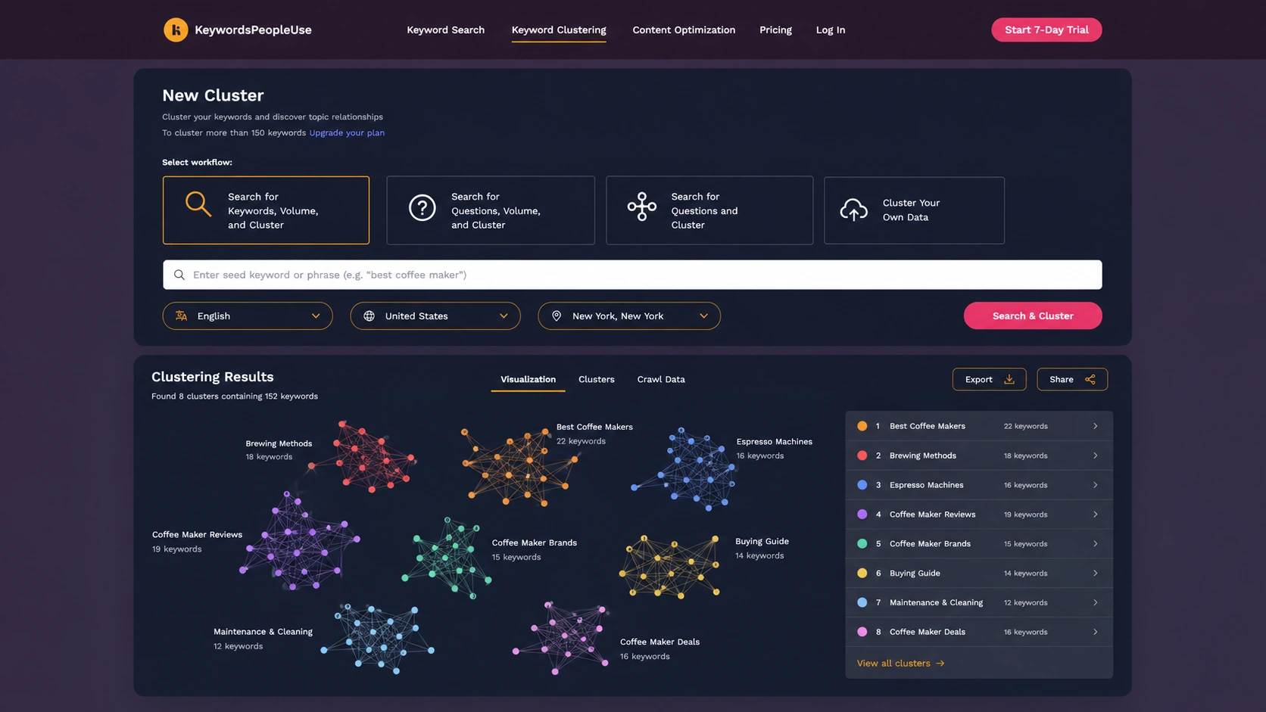Click the red dot for Brewing Methods

click(x=862, y=455)
